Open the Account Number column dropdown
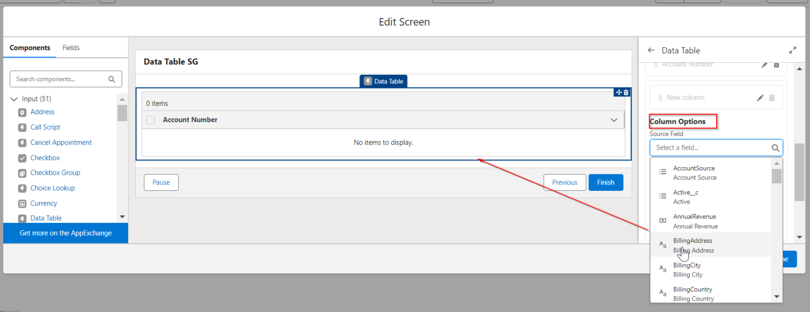The image size is (810, 312). (x=614, y=120)
